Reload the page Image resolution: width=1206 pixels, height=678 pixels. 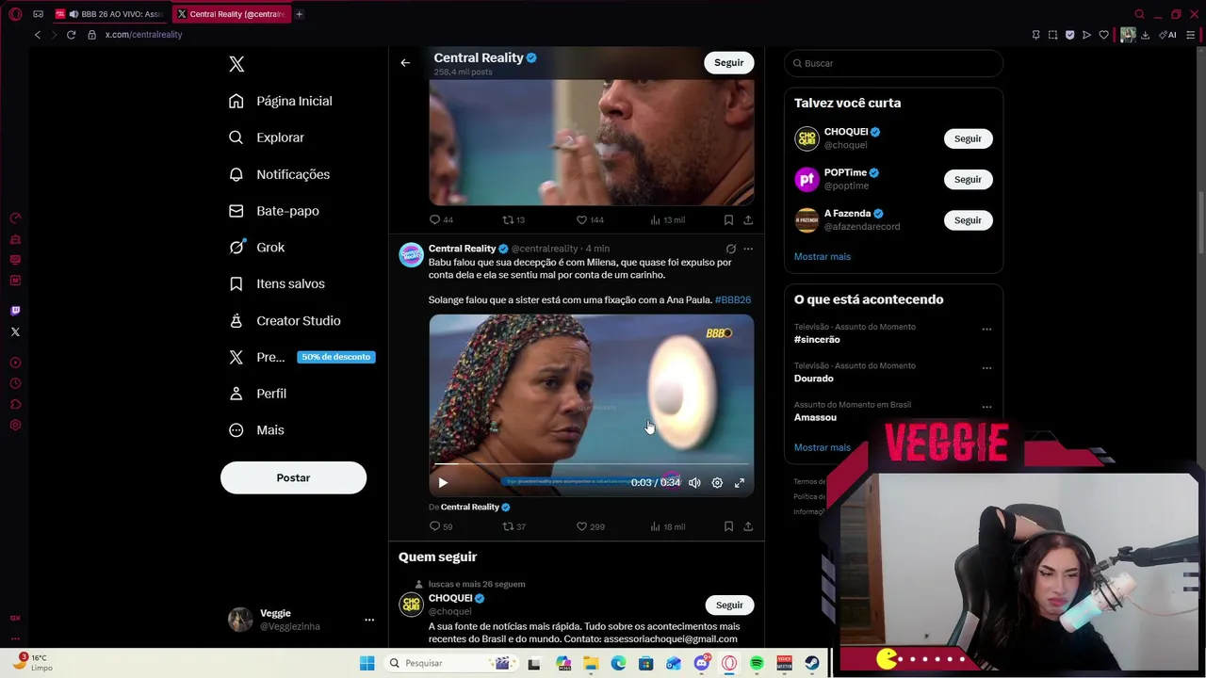click(71, 35)
